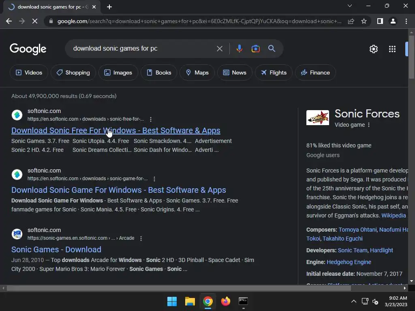Start a voice search with microphone
This screenshot has width=415, height=311.
(x=239, y=49)
